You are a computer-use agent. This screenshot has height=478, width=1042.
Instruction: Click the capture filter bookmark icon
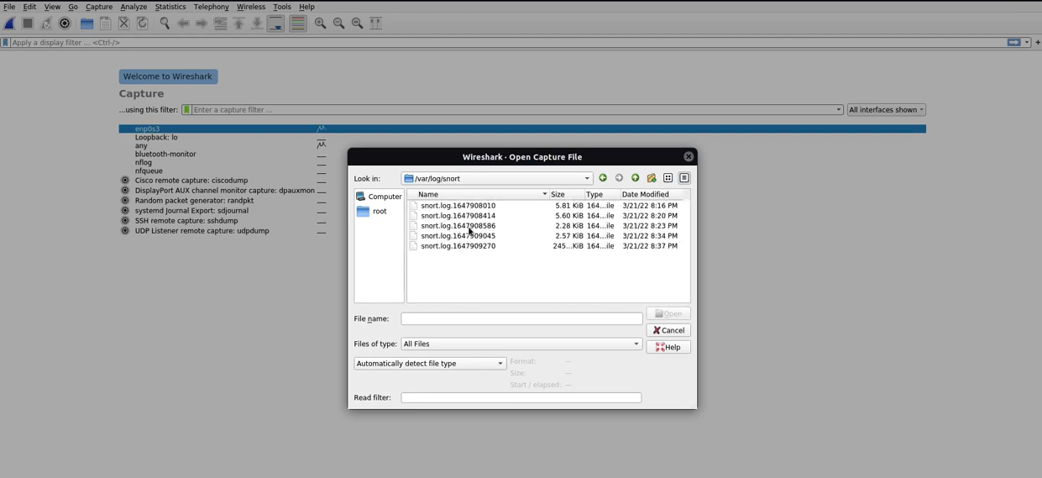[x=187, y=110]
